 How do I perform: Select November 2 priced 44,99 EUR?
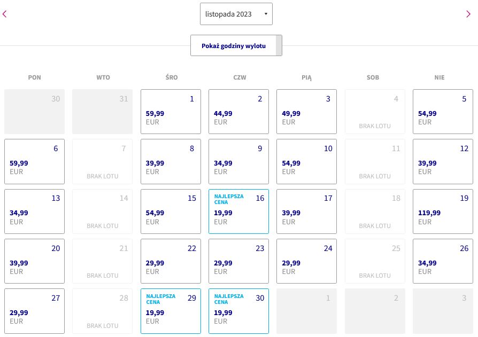pyautogui.click(x=238, y=112)
